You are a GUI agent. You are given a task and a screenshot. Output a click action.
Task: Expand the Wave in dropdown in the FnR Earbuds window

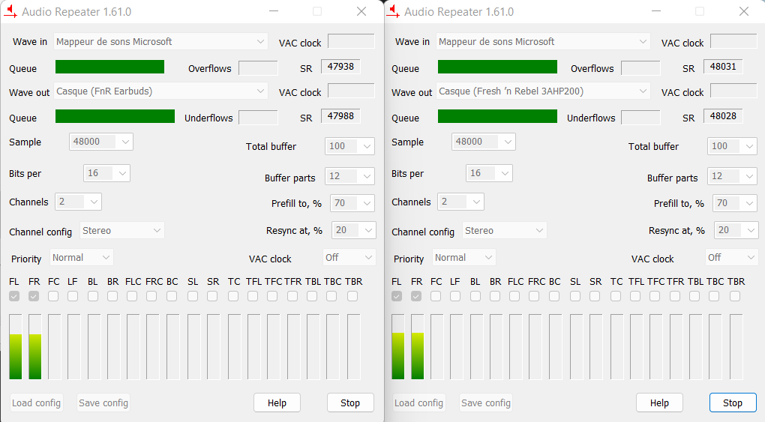coord(160,42)
